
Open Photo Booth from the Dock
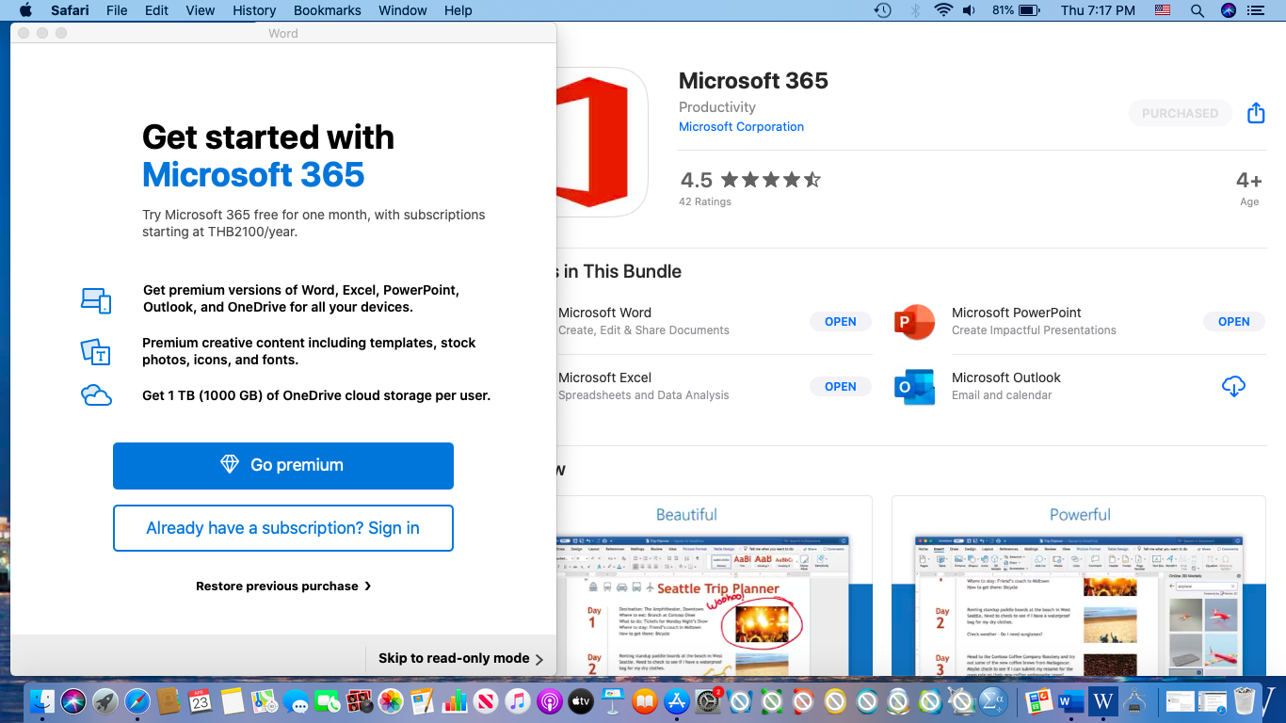[359, 701]
